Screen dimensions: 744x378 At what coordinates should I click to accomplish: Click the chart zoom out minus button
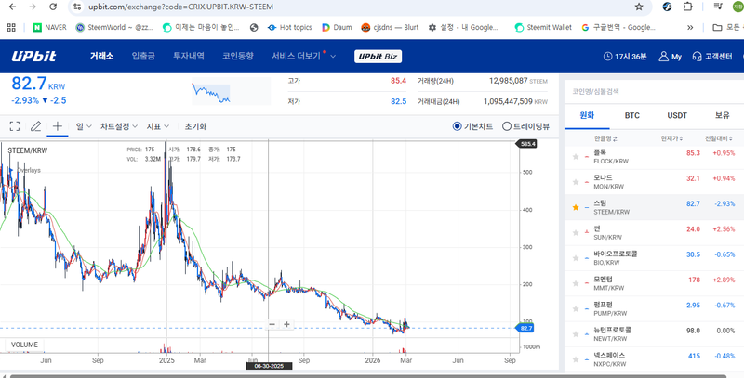[x=272, y=324]
